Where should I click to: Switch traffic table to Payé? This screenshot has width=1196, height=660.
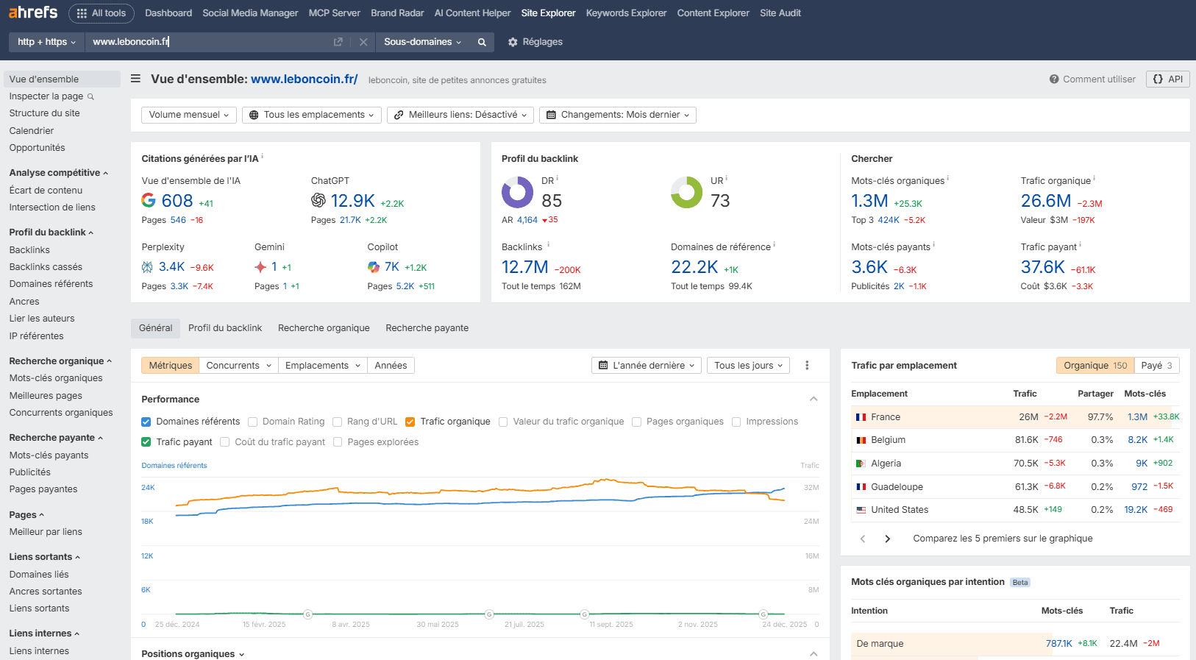[1156, 366]
